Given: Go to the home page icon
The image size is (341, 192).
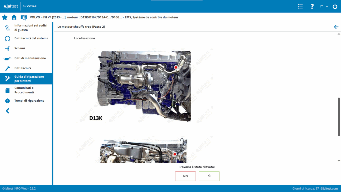Looking at the screenshot, I should point(14,17).
